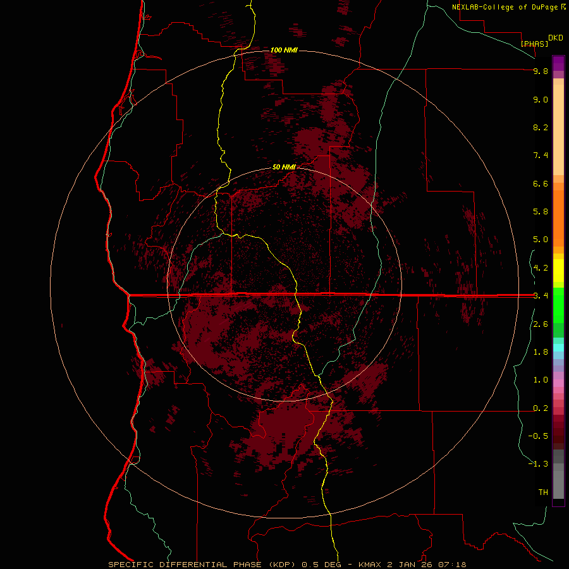Select the -1.3 scale value
Screen dimensions: 569x569
click(538, 464)
